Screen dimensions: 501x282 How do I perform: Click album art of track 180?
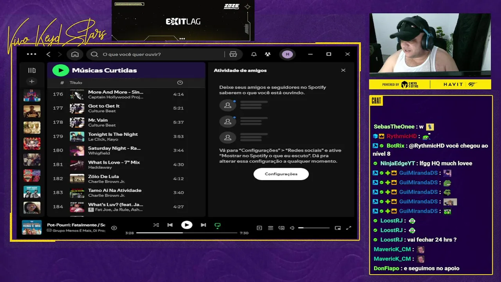[77, 150]
